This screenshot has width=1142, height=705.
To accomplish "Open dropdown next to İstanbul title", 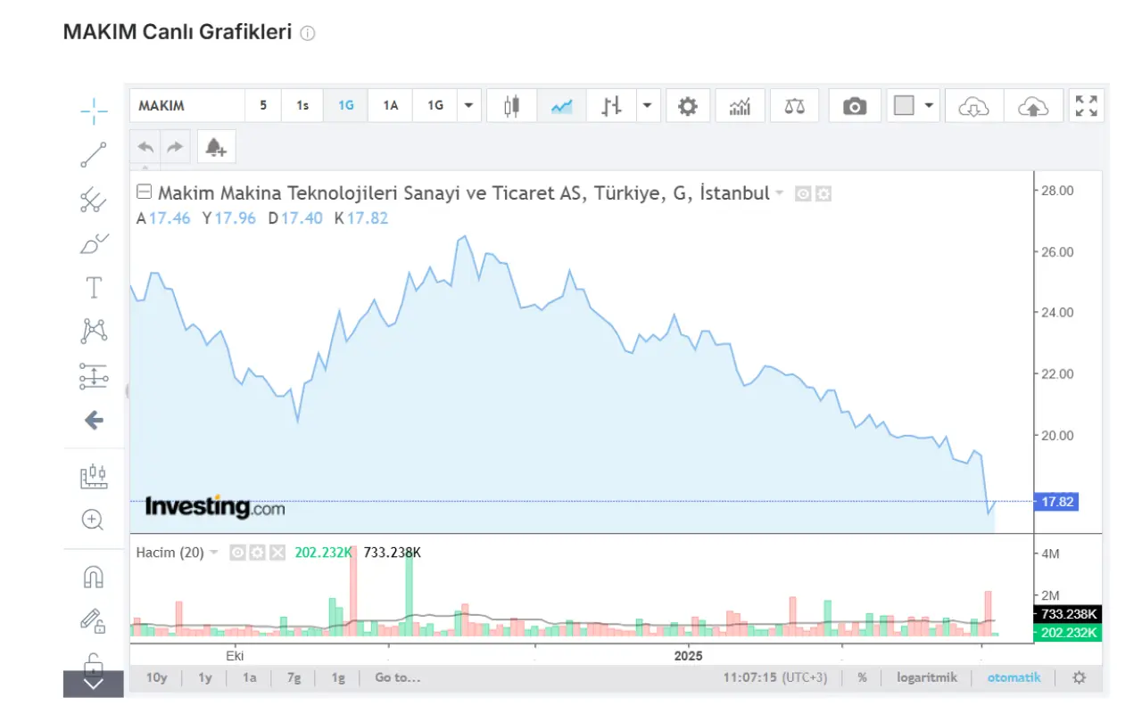I will 779,193.
